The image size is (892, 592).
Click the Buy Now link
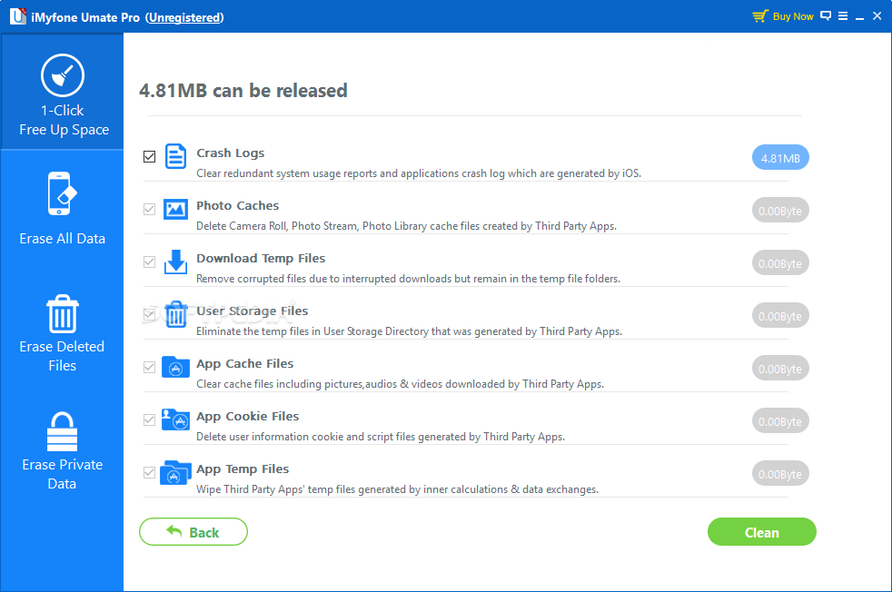click(x=793, y=16)
